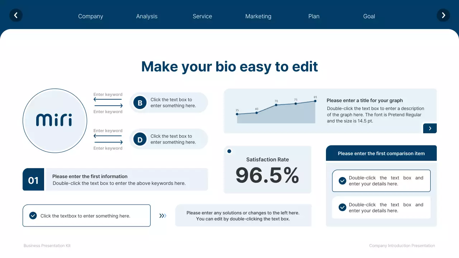Viewport: 459px width, 258px height.
Task: Expand the chevron button below the graph card
Action: [x=430, y=128]
